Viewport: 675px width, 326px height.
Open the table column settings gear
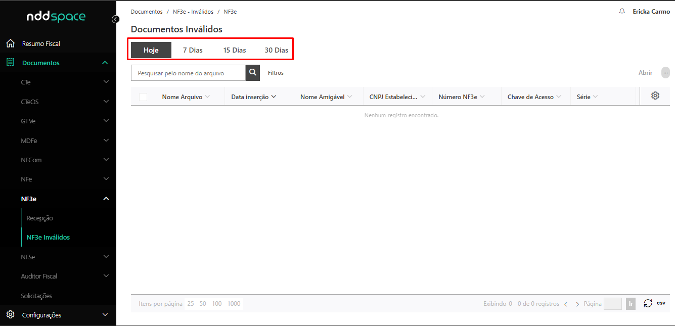(x=655, y=96)
